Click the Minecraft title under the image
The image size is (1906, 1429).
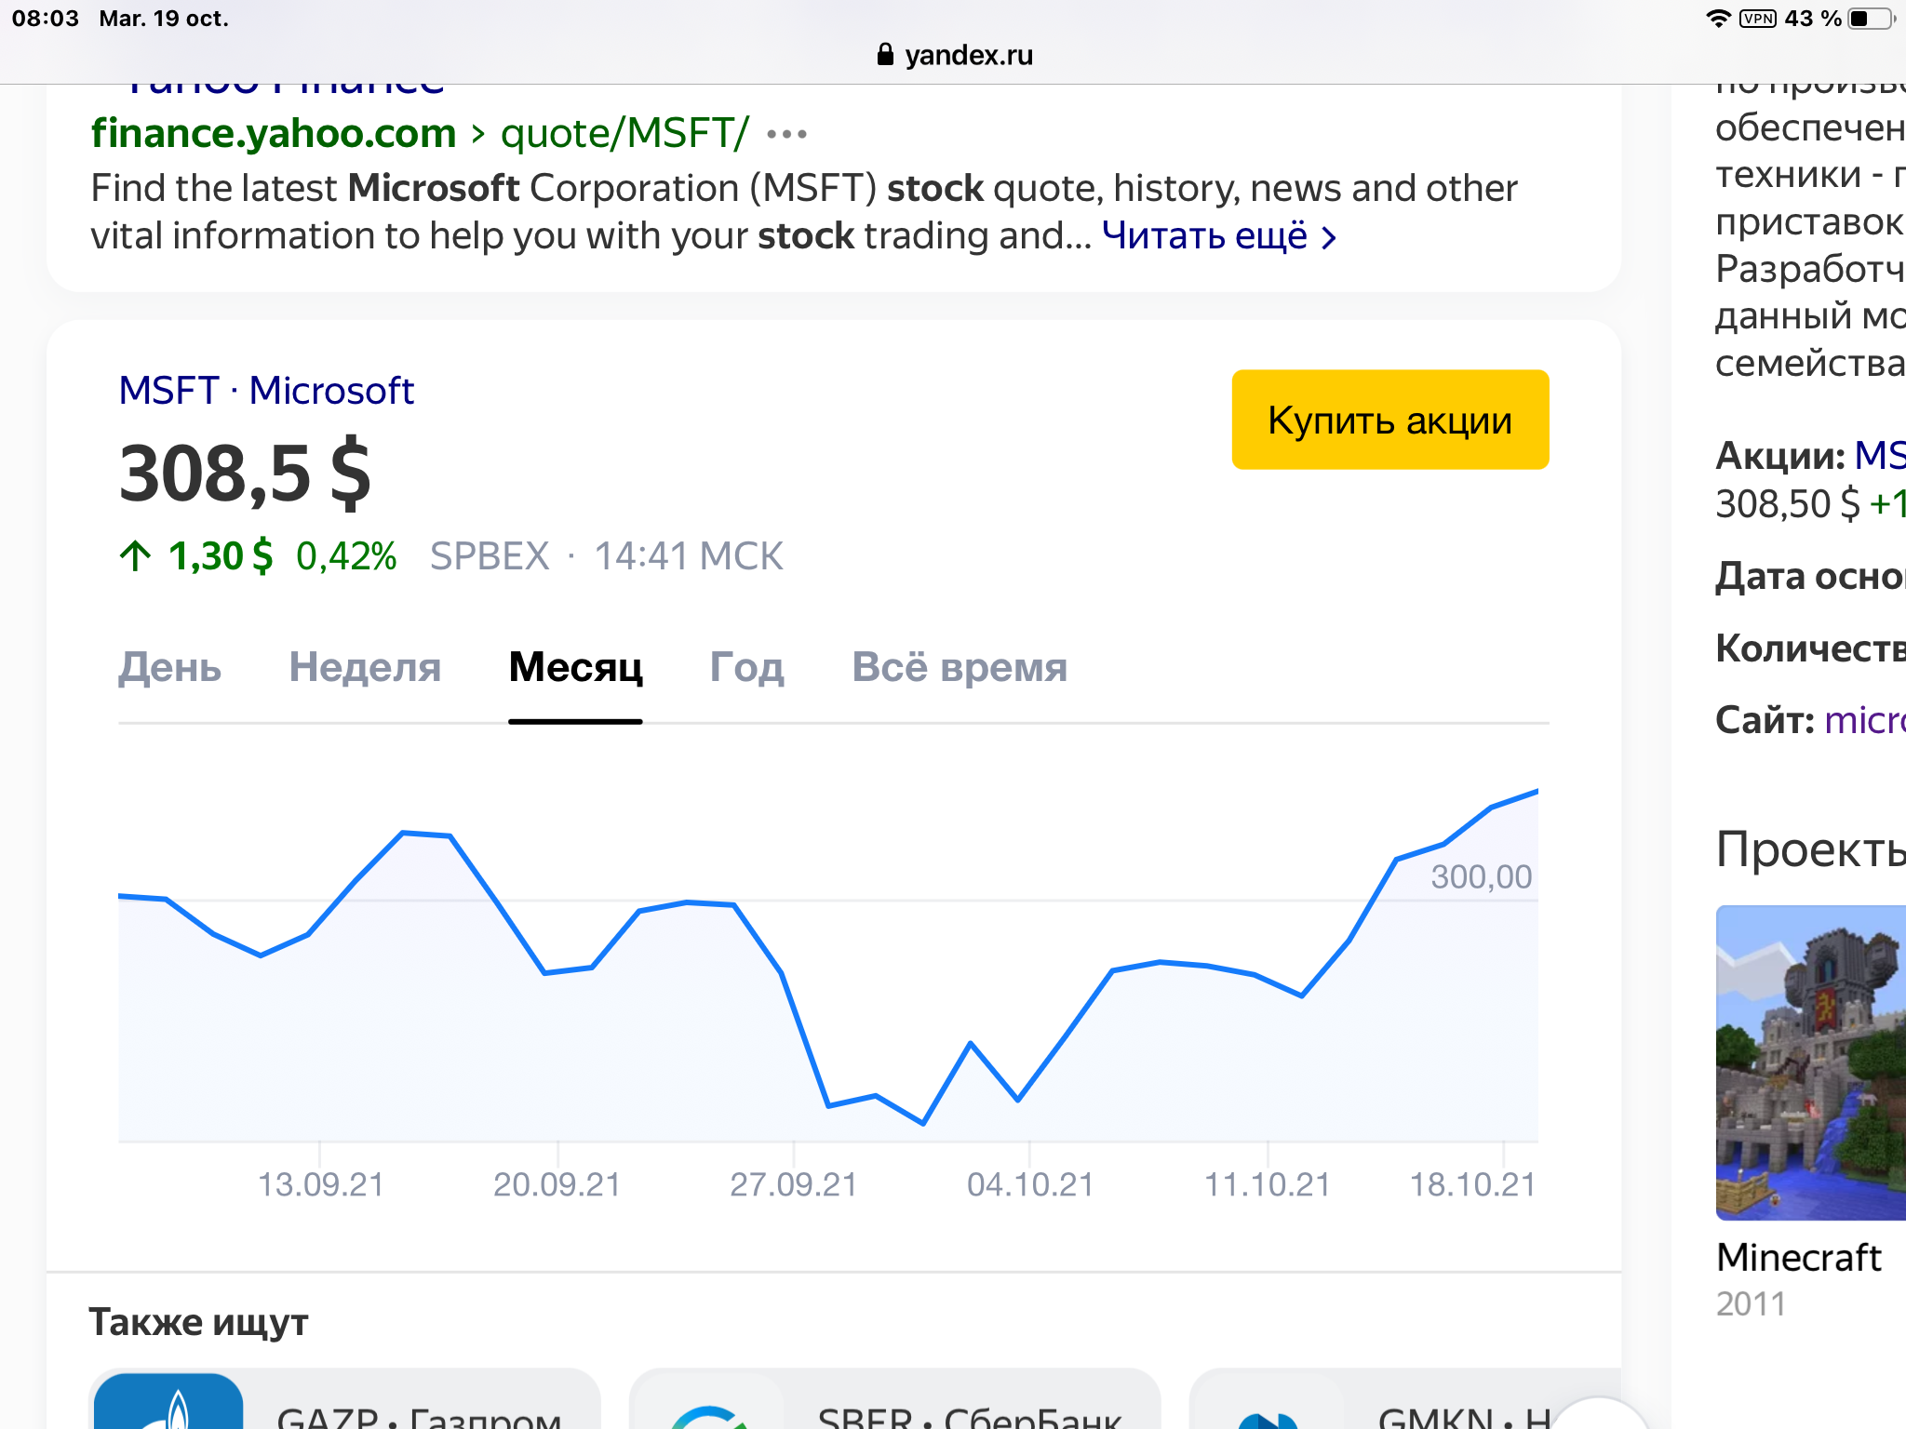point(1798,1257)
